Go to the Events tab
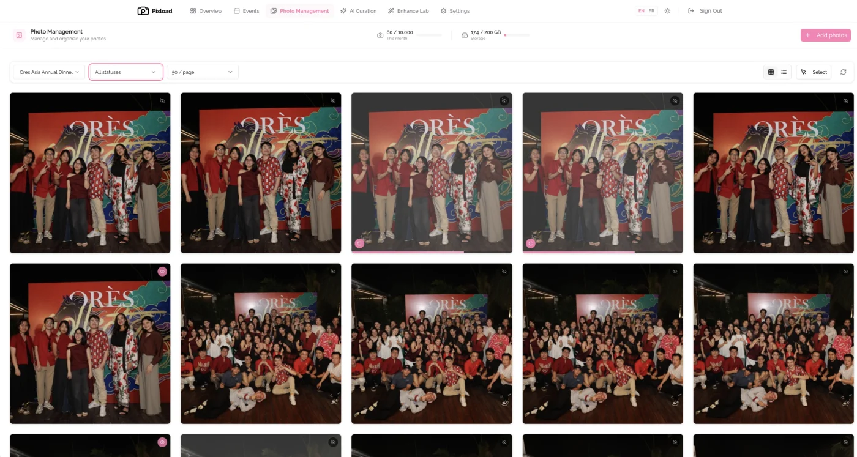Viewport: 857px width, 457px height. pos(247,11)
